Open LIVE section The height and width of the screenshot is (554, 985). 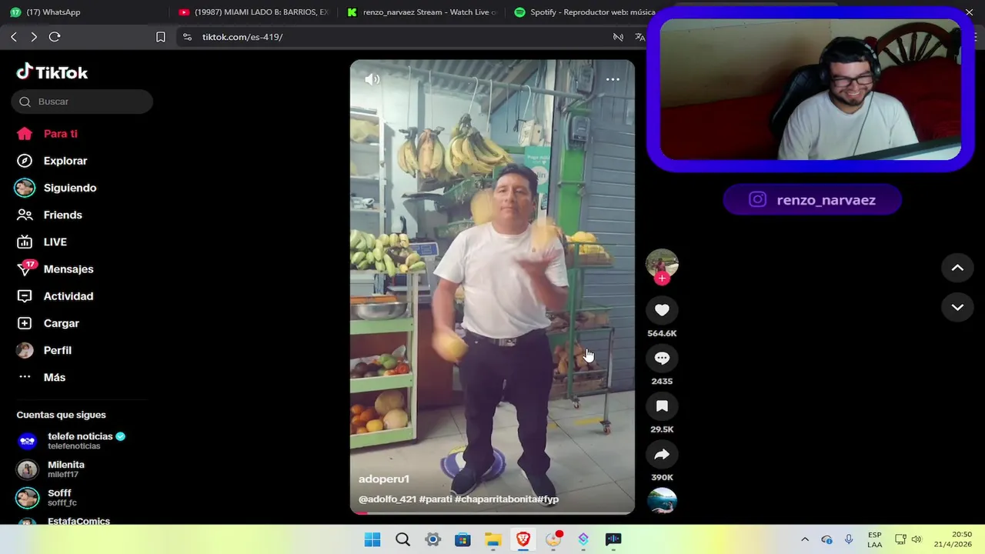[42, 242]
